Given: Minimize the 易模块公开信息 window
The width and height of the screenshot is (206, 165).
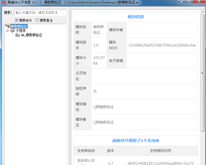Looking at the screenshot, I should coord(182,1).
